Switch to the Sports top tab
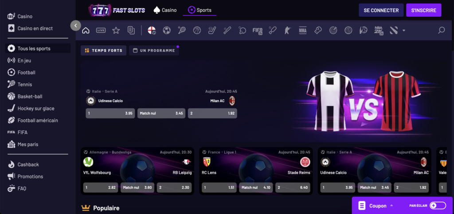454x214 pixels. pos(200,10)
